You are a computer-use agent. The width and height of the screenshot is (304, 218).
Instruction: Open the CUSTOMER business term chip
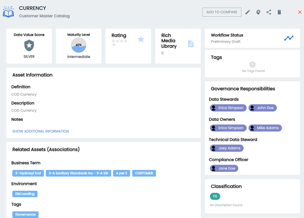coord(144,173)
